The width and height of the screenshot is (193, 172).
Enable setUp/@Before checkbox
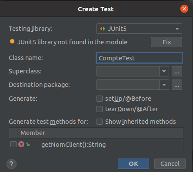(x=100, y=99)
